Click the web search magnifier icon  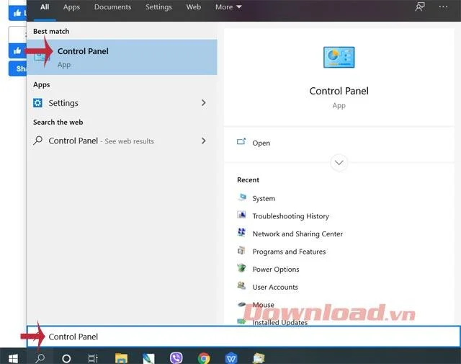(37, 141)
